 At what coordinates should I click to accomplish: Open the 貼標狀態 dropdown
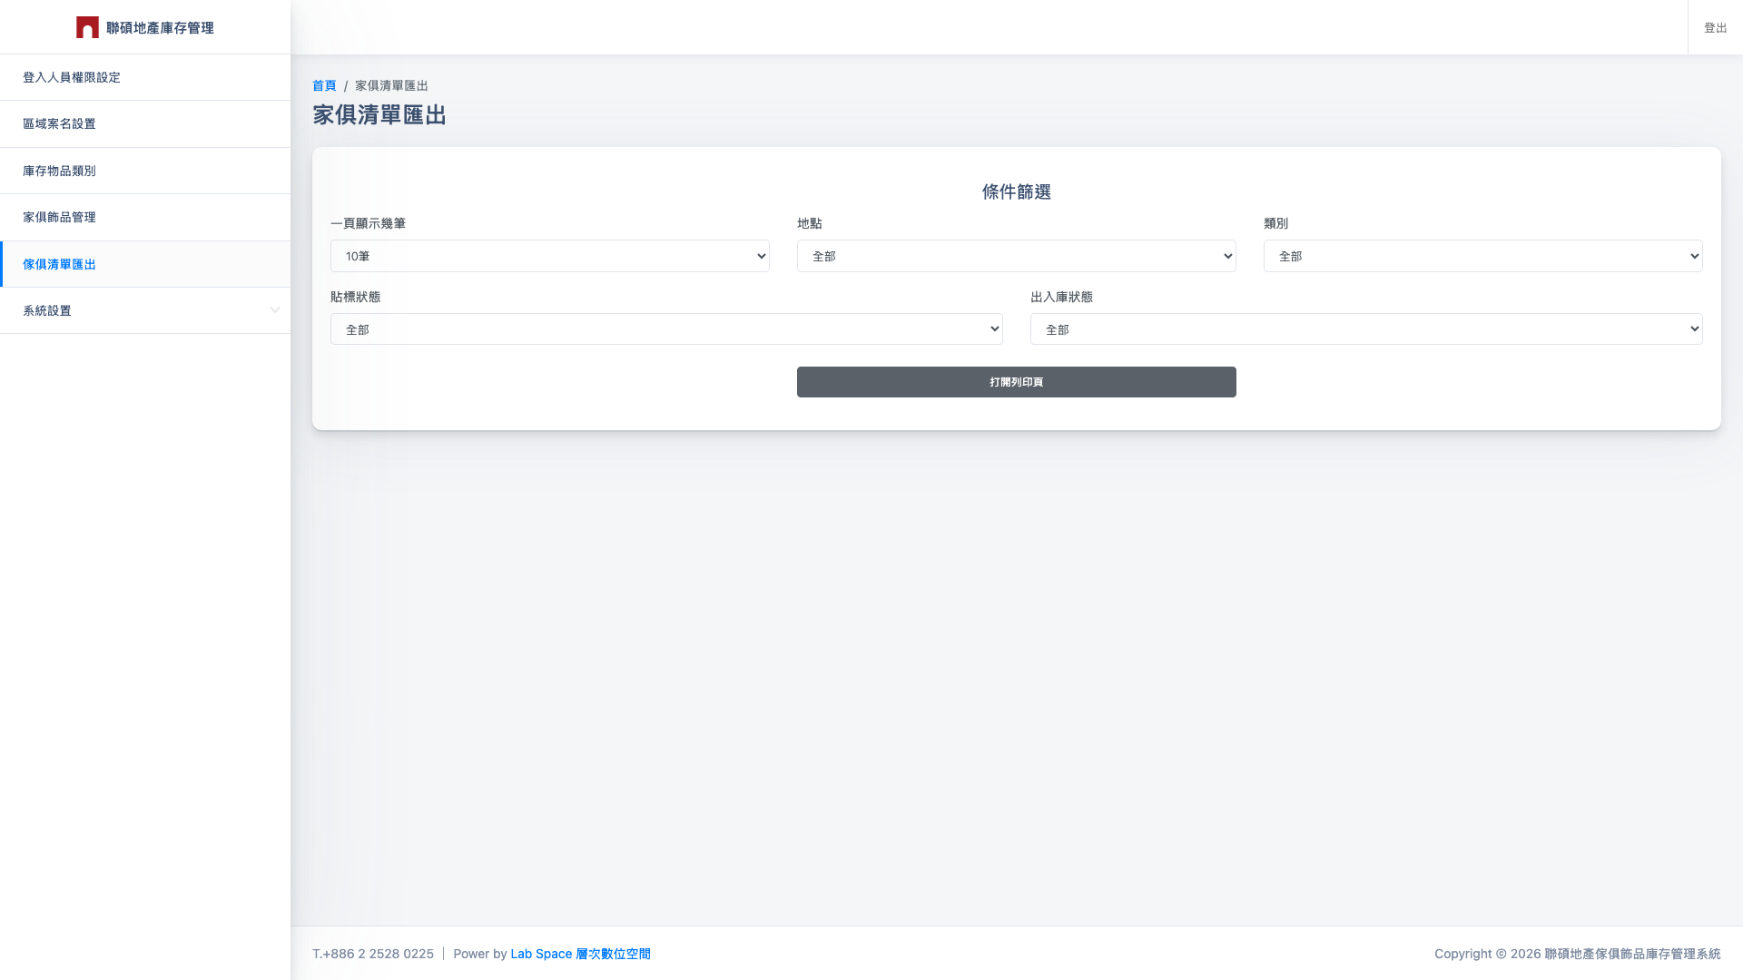pos(665,328)
